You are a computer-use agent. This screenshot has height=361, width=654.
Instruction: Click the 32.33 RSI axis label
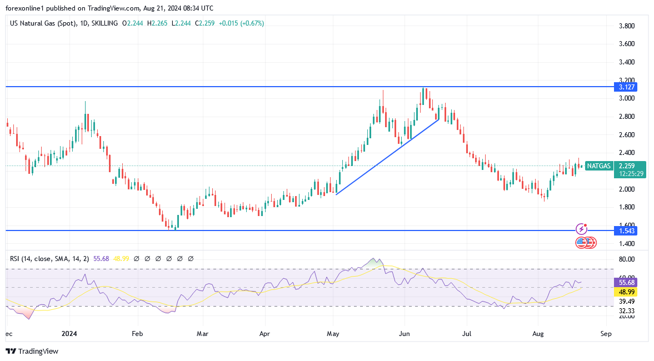point(626,311)
